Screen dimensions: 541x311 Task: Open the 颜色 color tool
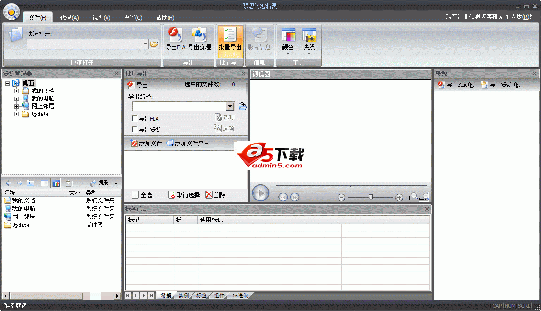tap(288, 41)
